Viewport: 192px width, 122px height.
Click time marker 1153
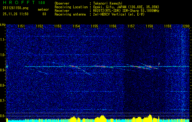pos(58,26)
